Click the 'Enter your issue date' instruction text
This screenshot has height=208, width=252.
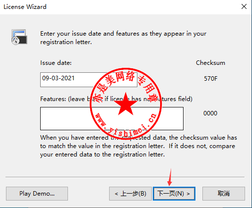(x=123, y=38)
